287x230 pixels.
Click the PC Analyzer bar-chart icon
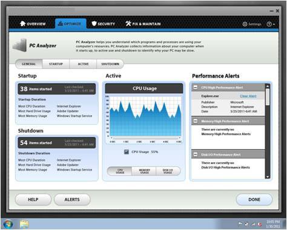click(19, 45)
